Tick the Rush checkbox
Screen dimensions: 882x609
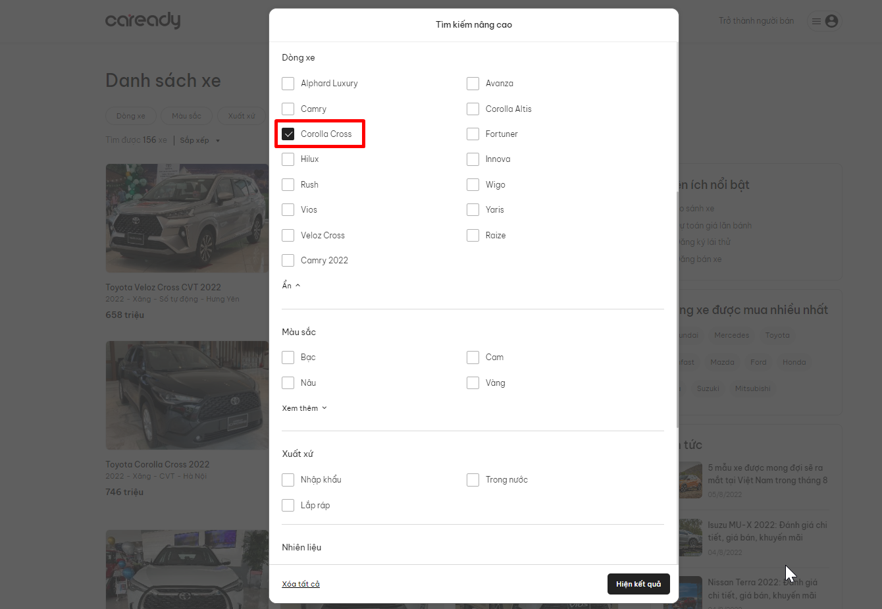pos(288,184)
